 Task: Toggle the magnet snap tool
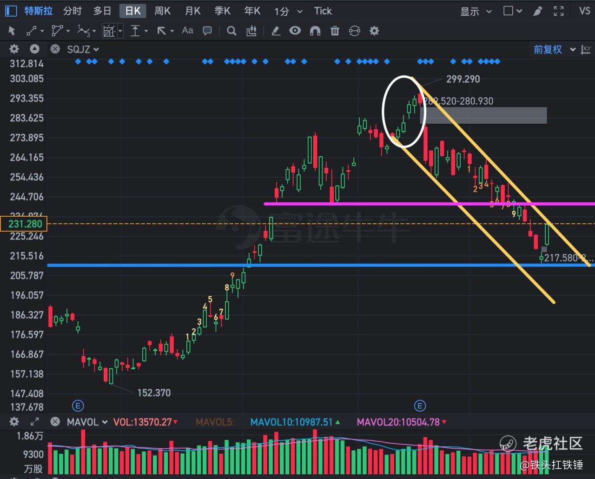click(x=315, y=31)
